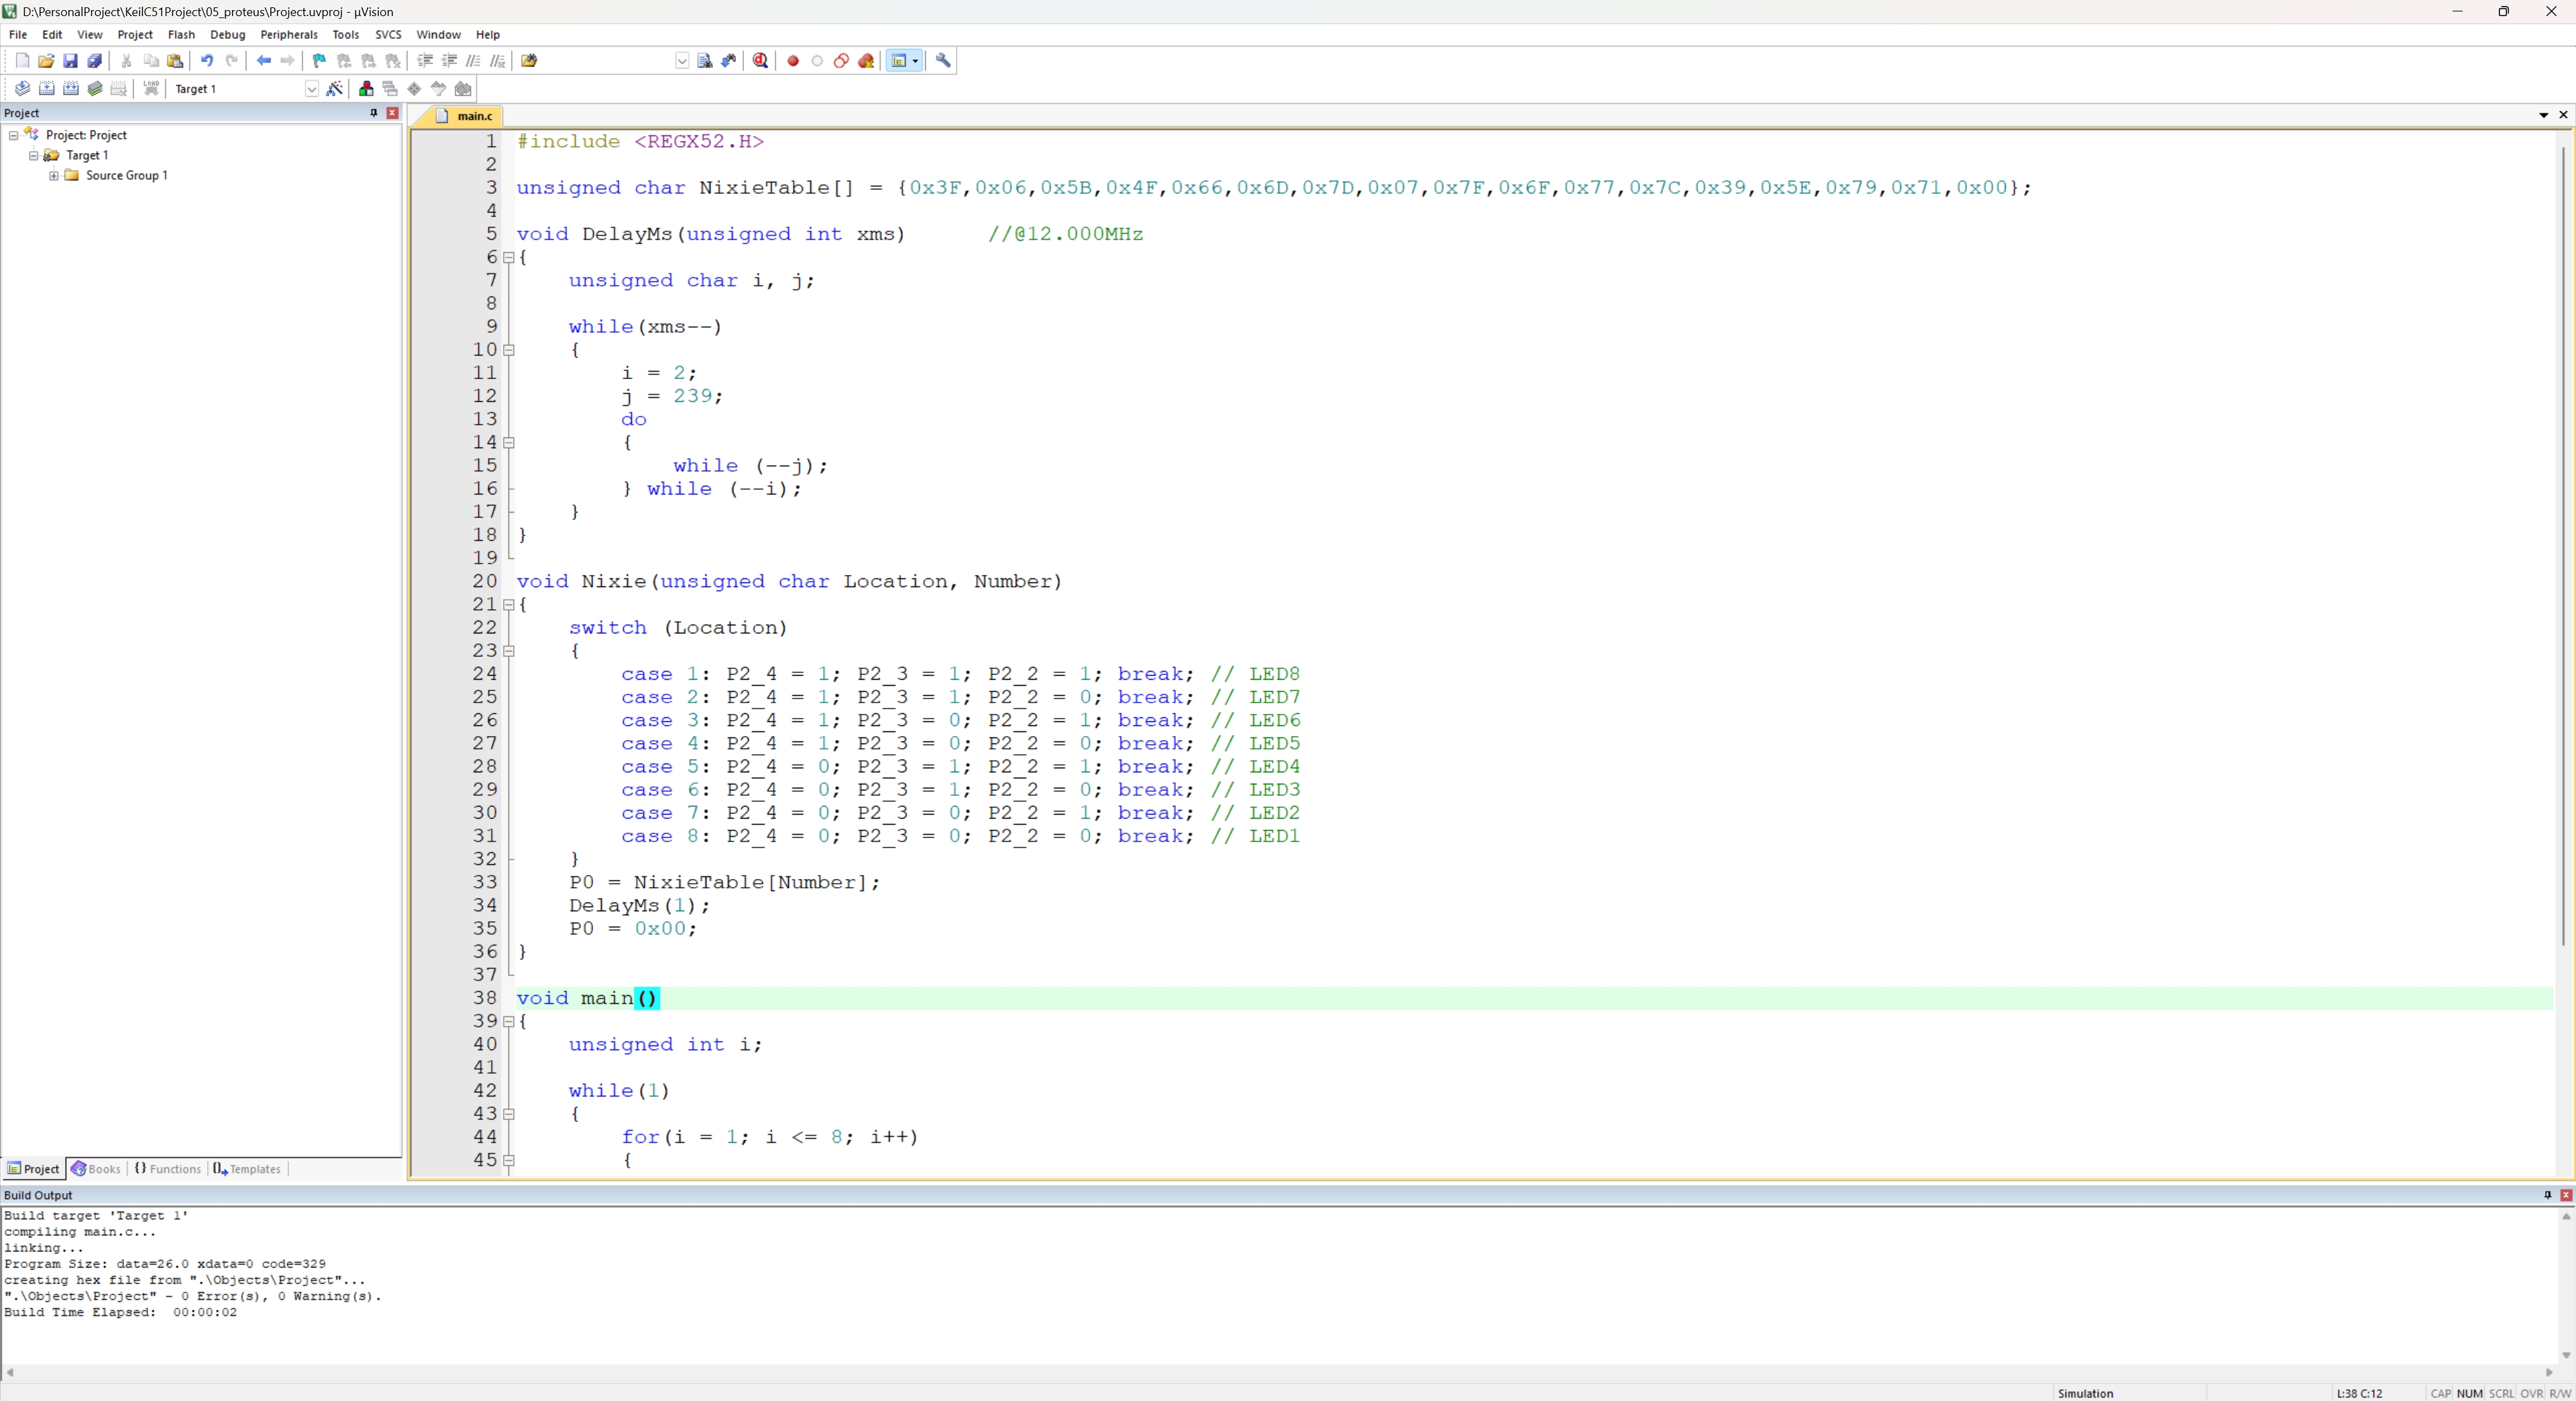Viewport: 2576px width, 1401px height.
Task: Collapse the Target 1 tree node
Action: click(x=33, y=156)
